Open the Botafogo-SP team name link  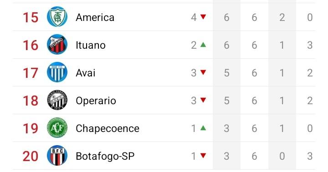click(105, 156)
